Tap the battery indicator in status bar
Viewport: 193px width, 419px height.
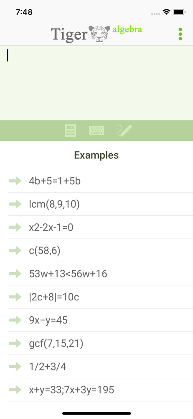click(179, 12)
